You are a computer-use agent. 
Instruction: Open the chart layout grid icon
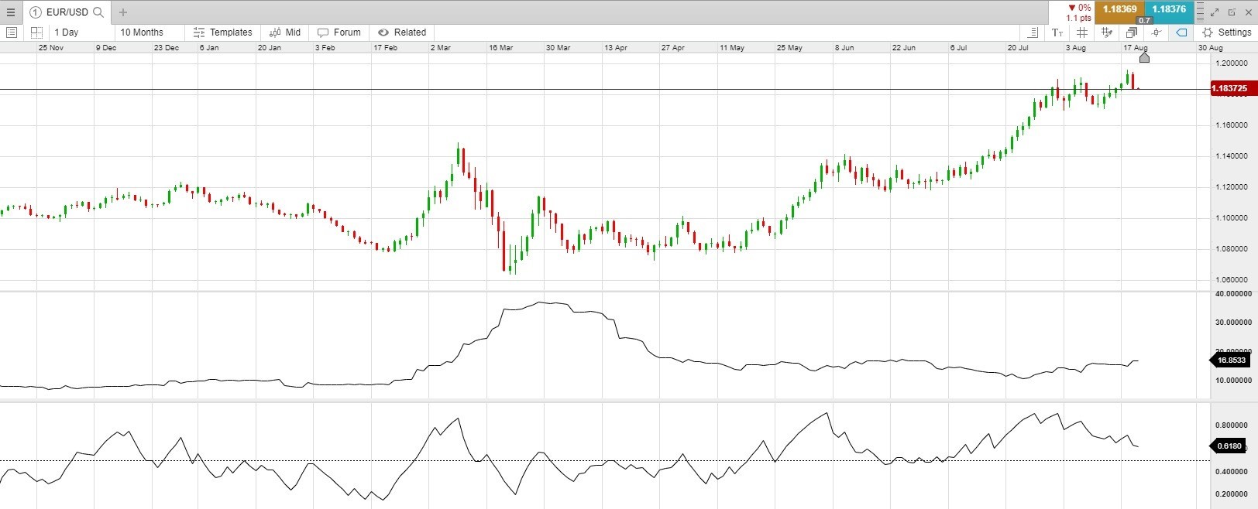pos(36,32)
